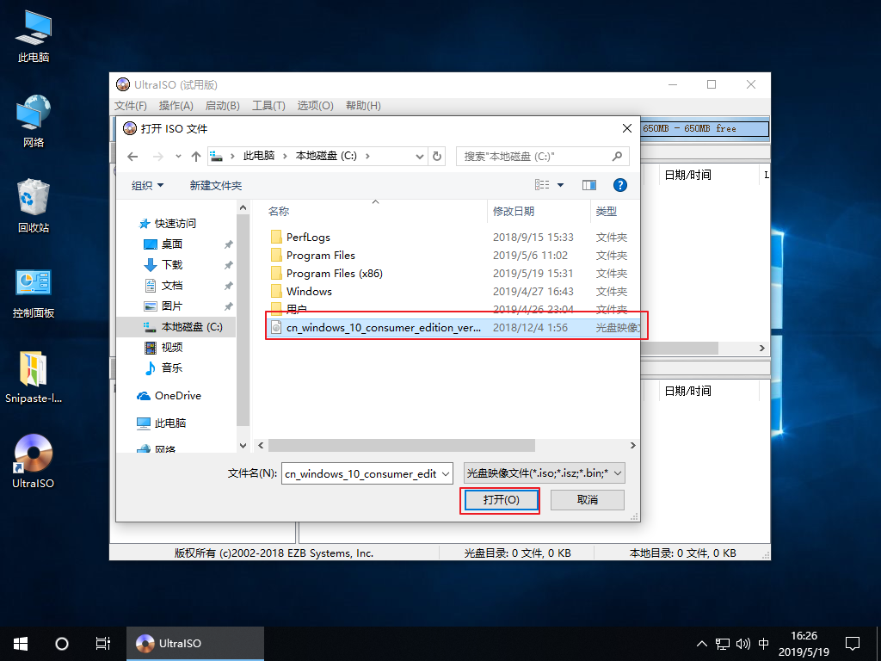
Task: Click the preview pane icon
Action: point(589,184)
